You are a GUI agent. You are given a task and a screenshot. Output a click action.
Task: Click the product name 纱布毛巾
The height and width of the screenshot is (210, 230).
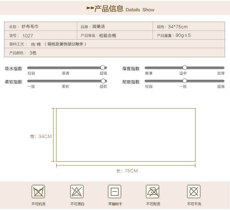coord(30,26)
